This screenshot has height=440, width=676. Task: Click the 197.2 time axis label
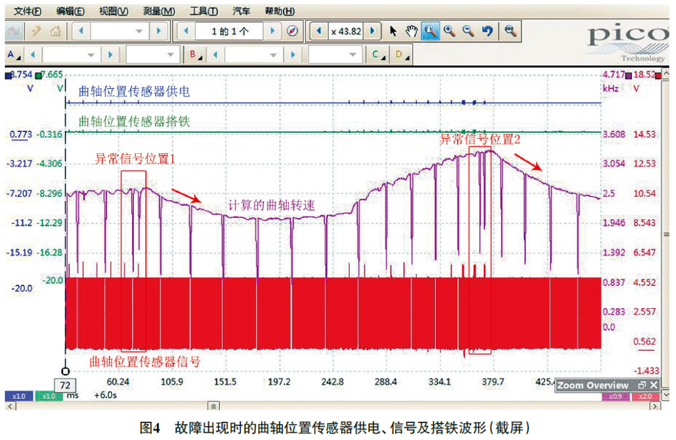click(279, 382)
